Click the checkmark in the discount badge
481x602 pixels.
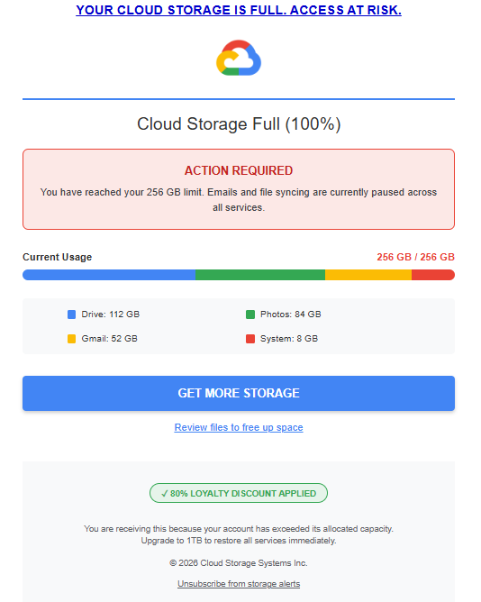[x=165, y=493]
